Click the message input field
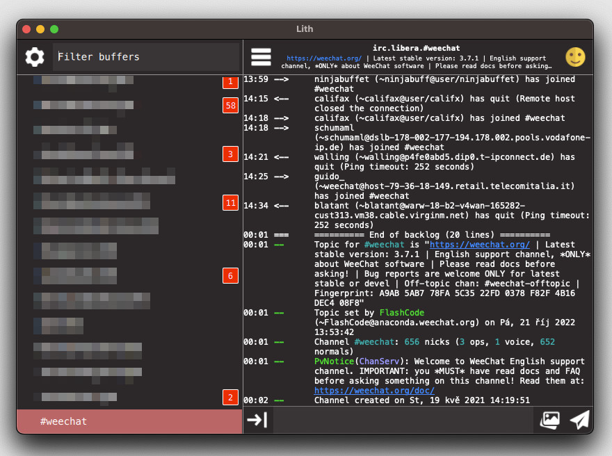Image resolution: width=612 pixels, height=456 pixels. pyautogui.click(x=403, y=420)
